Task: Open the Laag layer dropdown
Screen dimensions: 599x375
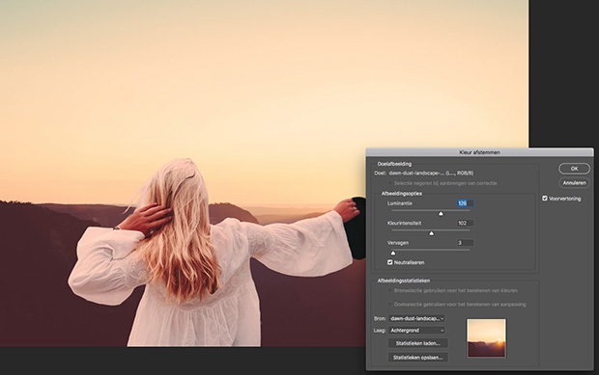Action: [x=416, y=331]
